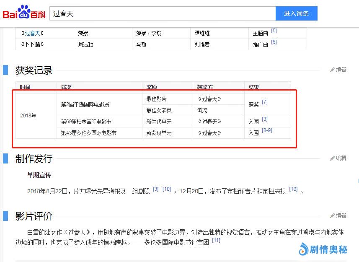Click the 早期宣传 subheading

[x=39, y=174]
